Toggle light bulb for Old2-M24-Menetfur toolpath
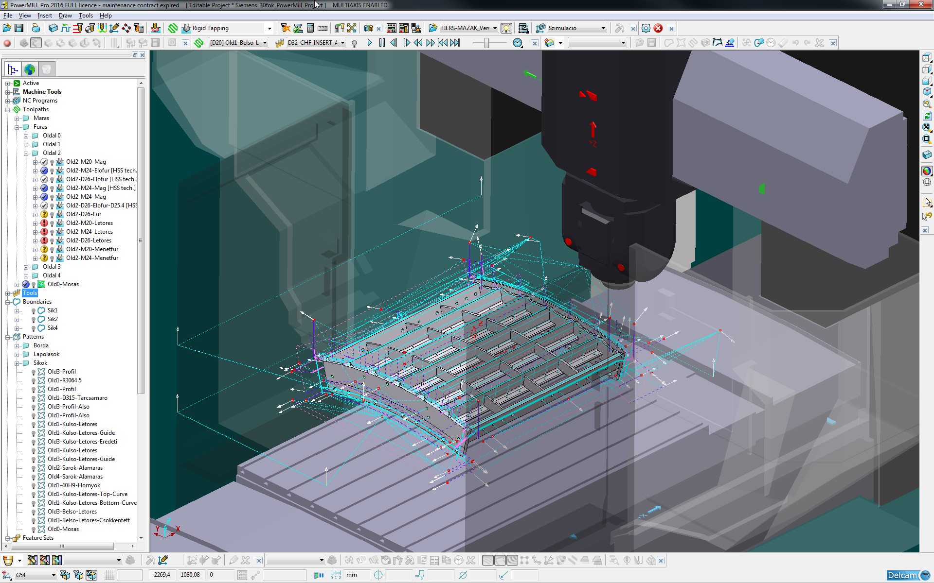This screenshot has height=583, width=934. [x=52, y=258]
